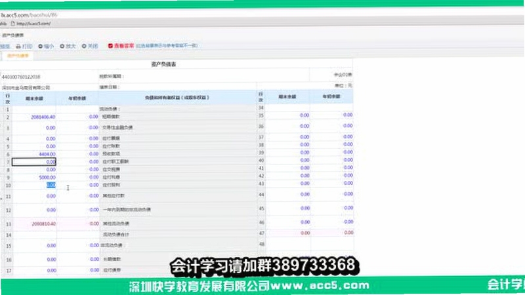The width and height of the screenshot is (525, 295).
Task: Click the 流动负债合计 row label
Action: pos(116,235)
